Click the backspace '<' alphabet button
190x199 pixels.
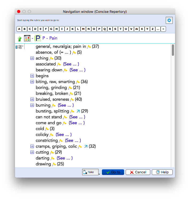point(163,29)
